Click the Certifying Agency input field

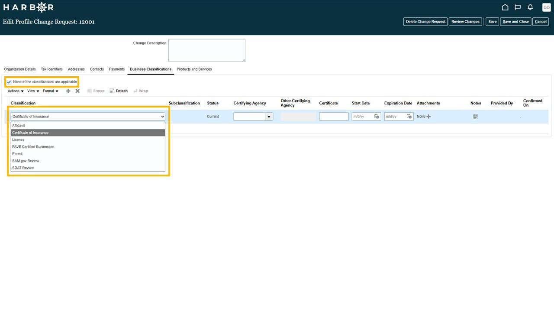(249, 117)
